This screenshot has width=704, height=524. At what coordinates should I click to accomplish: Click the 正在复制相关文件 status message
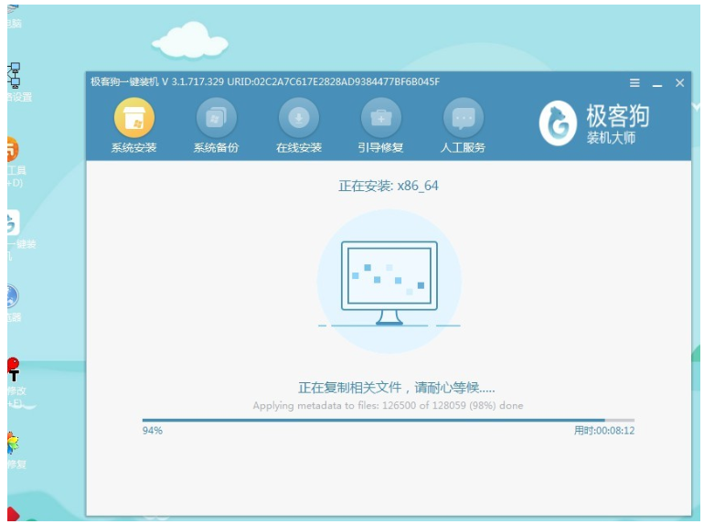coord(397,388)
